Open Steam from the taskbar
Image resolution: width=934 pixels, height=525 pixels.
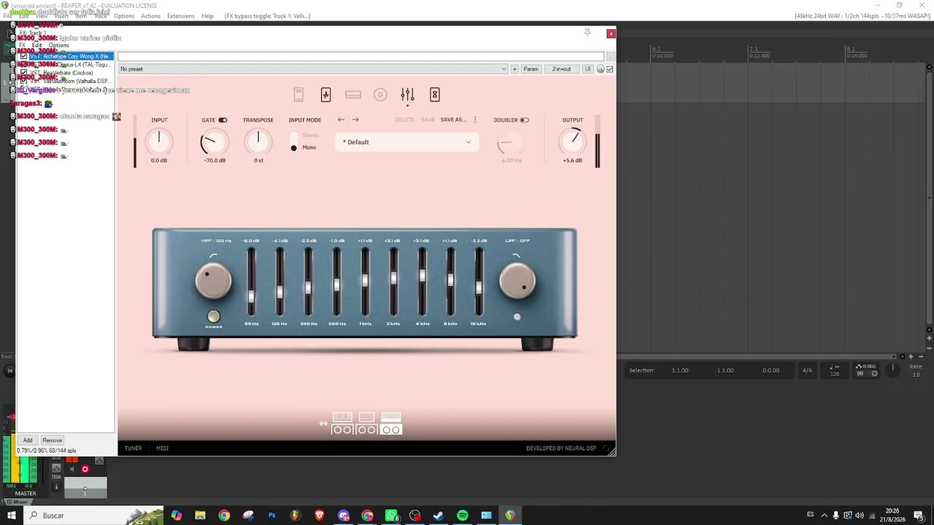439,516
